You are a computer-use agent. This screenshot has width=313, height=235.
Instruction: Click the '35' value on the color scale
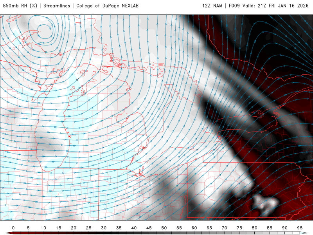coord(119,228)
